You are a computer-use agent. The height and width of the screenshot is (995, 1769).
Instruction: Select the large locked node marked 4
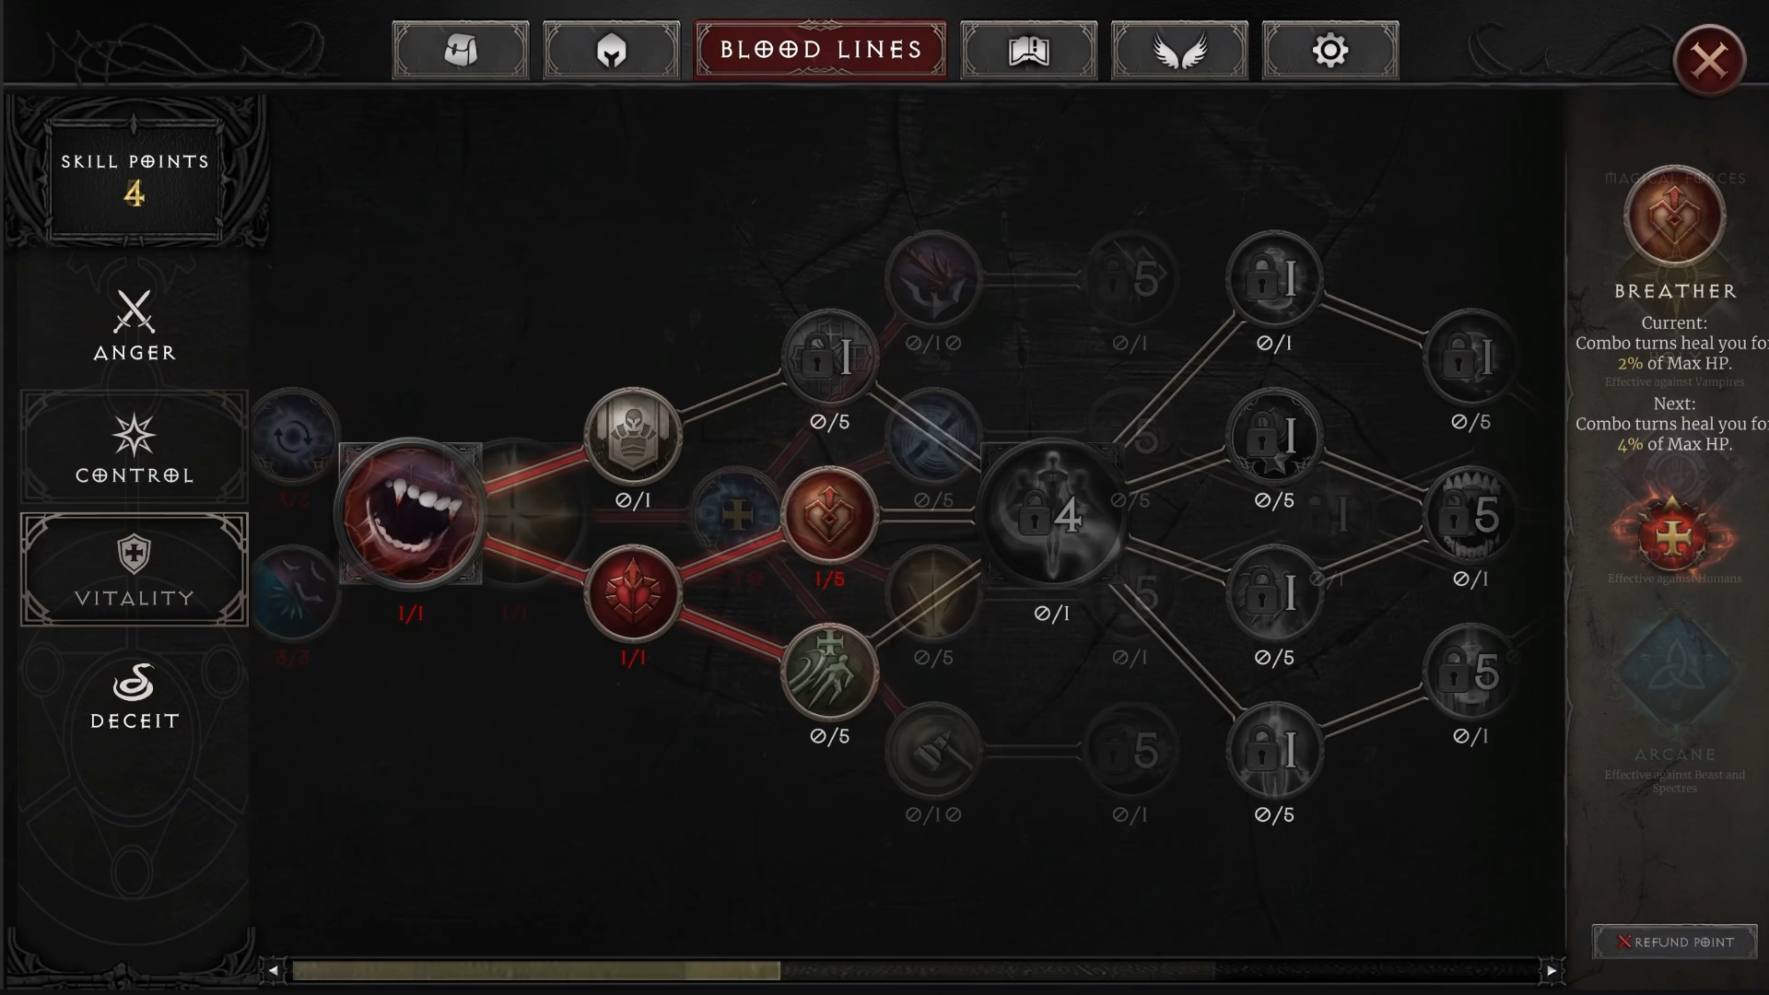pos(1052,514)
